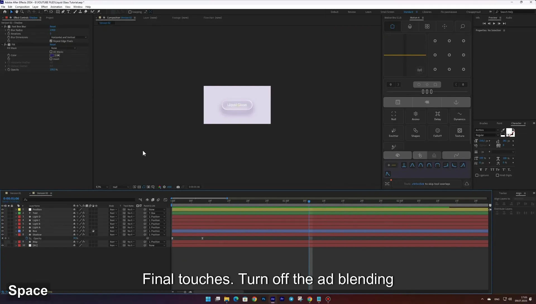Open Telegram from the Windows taskbar
536x304 pixels.
click(x=291, y=299)
